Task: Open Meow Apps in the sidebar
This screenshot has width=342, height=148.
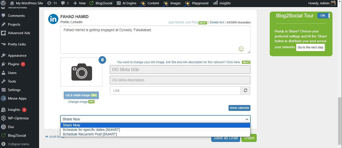Action: [x=17, y=98]
